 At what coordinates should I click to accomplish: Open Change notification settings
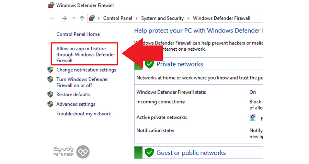pos(86,70)
